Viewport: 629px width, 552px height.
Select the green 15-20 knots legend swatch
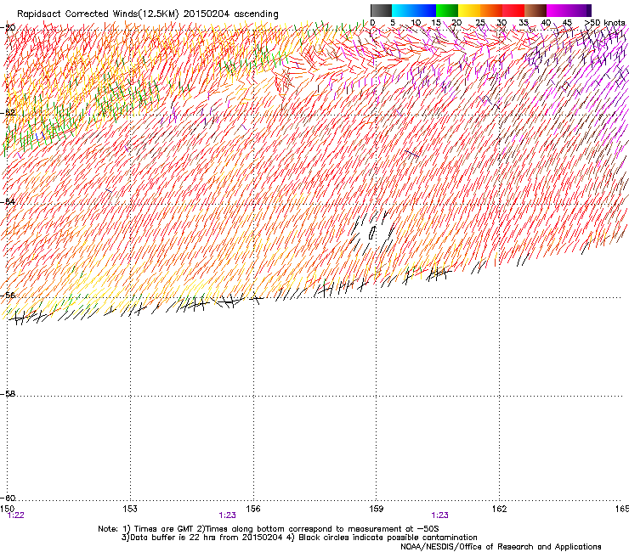pos(447,10)
